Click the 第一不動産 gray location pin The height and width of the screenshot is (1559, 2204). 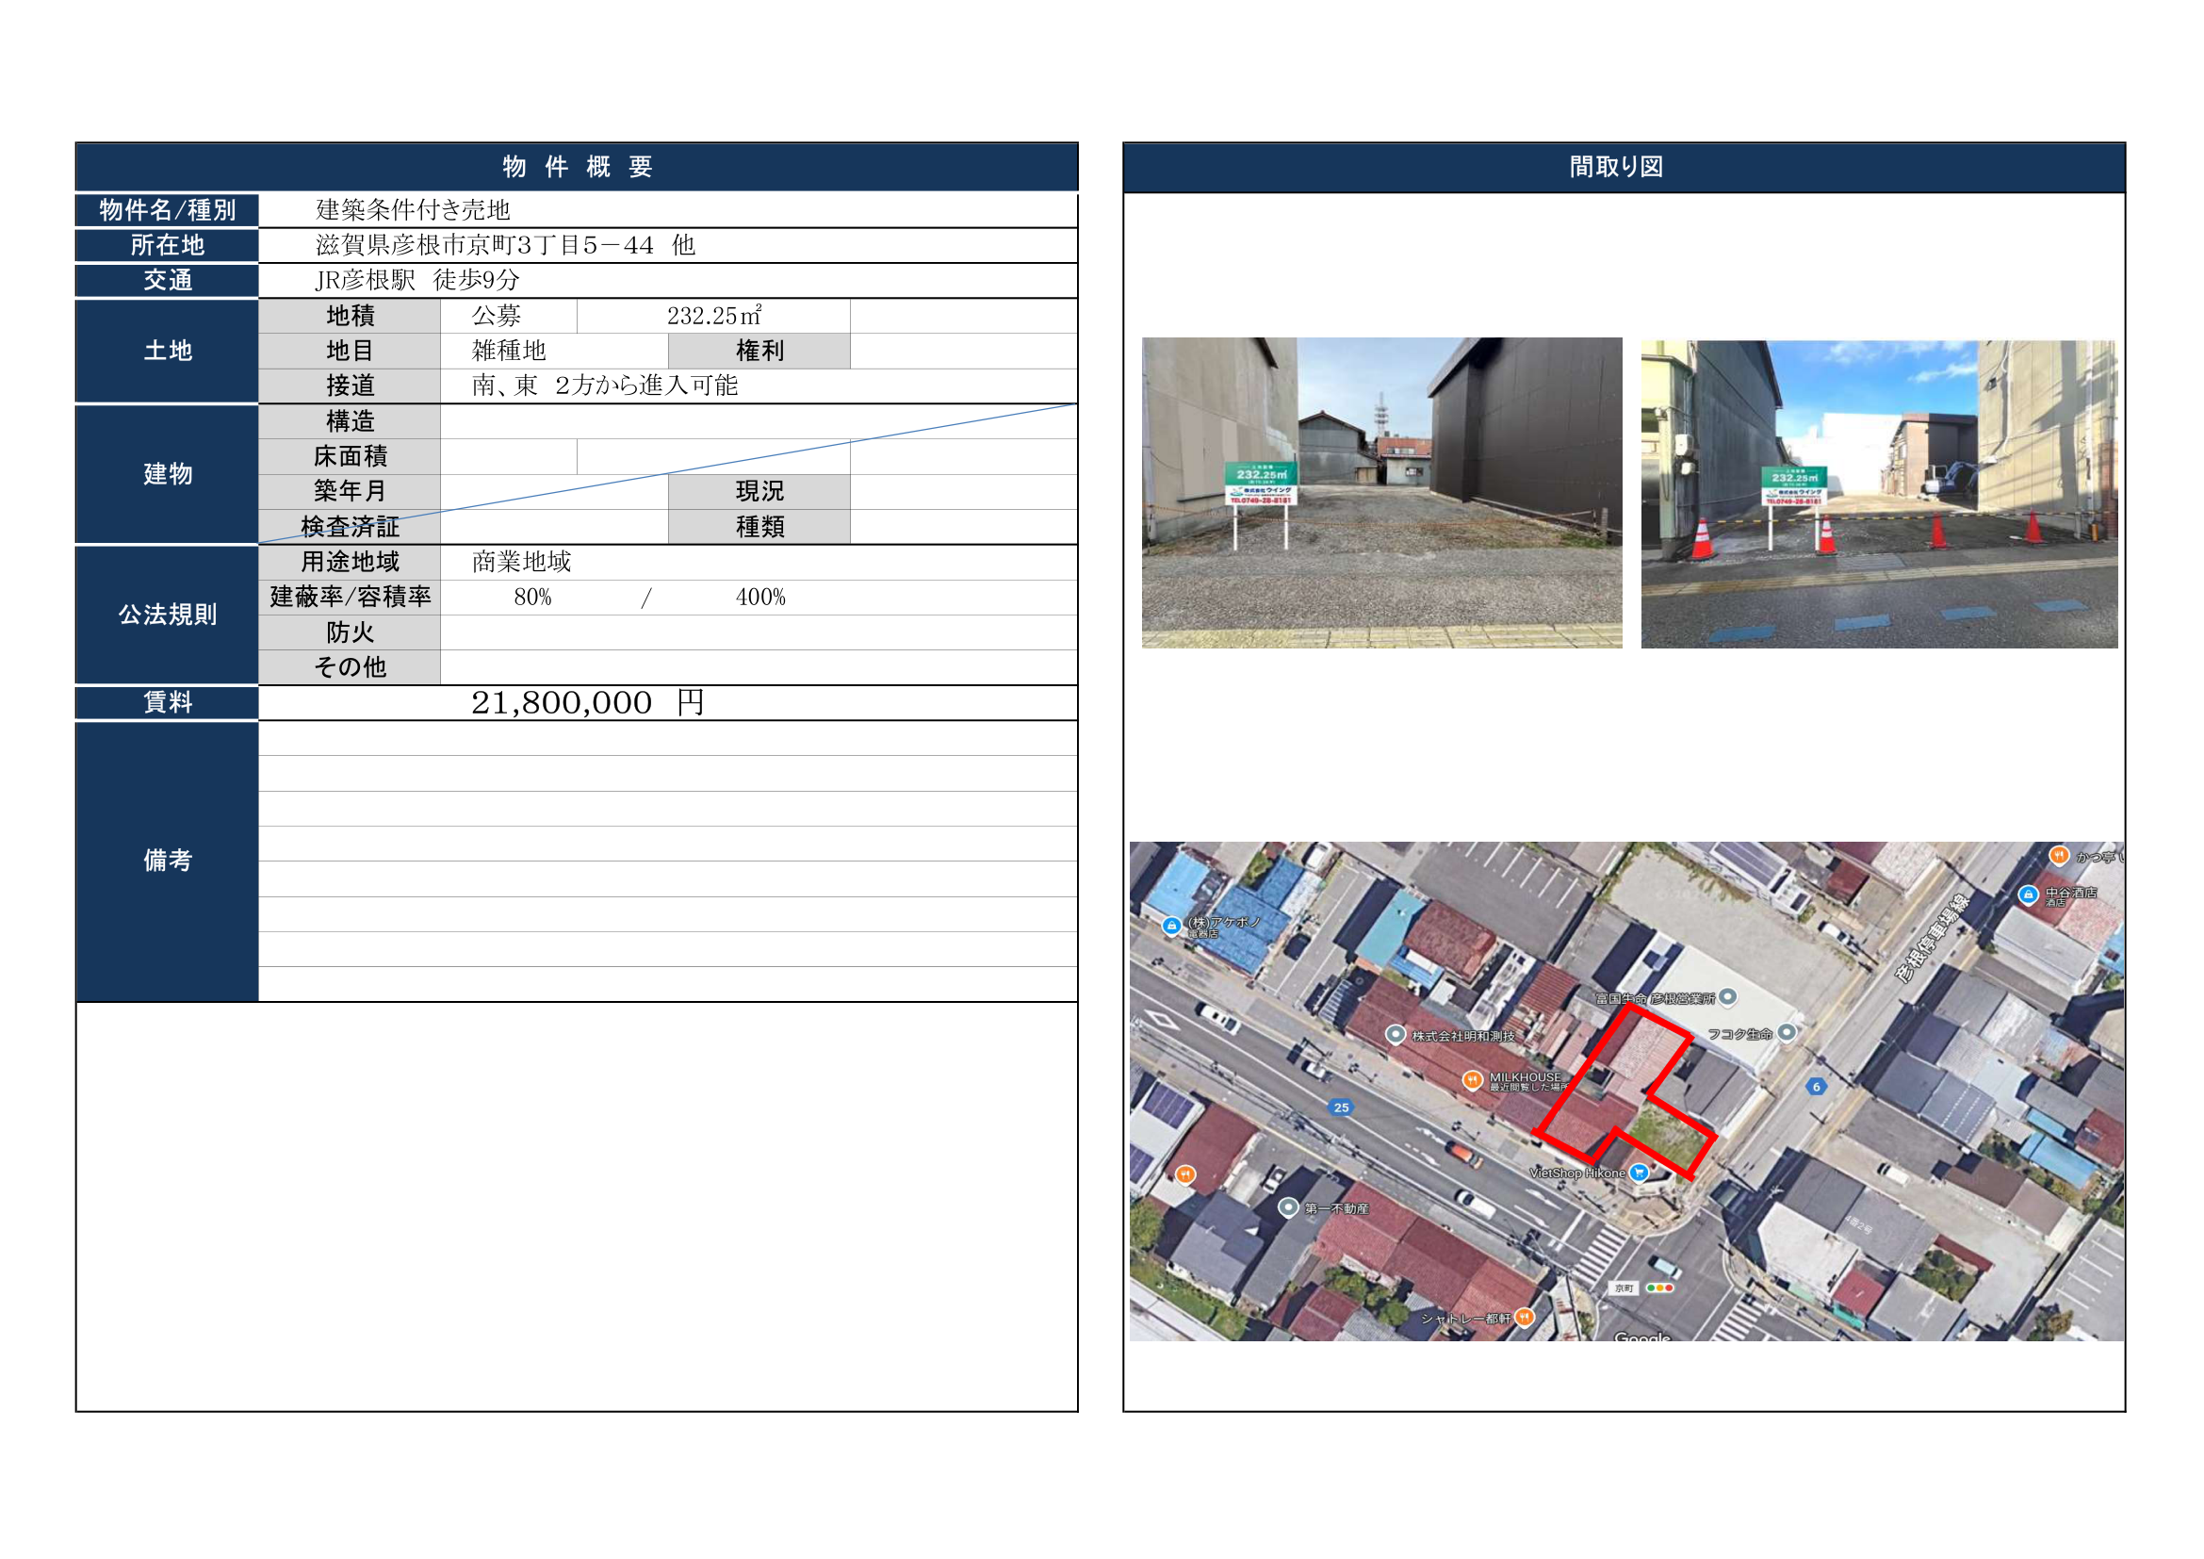click(1288, 1207)
